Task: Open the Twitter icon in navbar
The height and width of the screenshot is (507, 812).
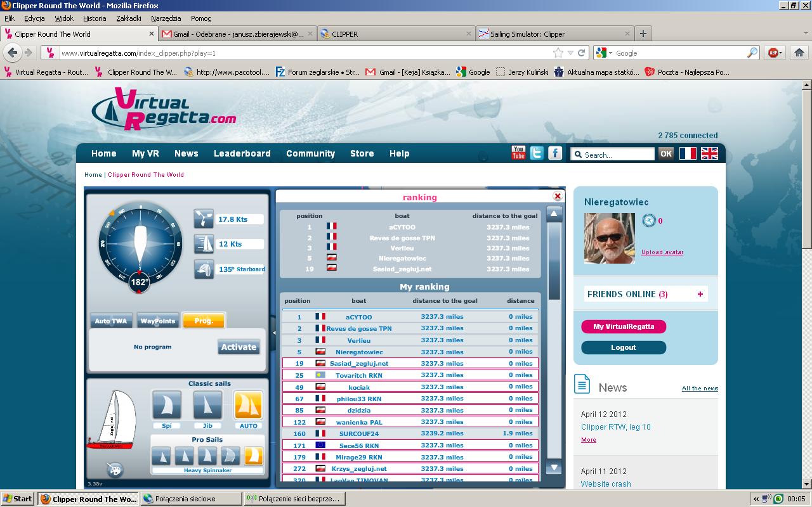Action: 537,153
